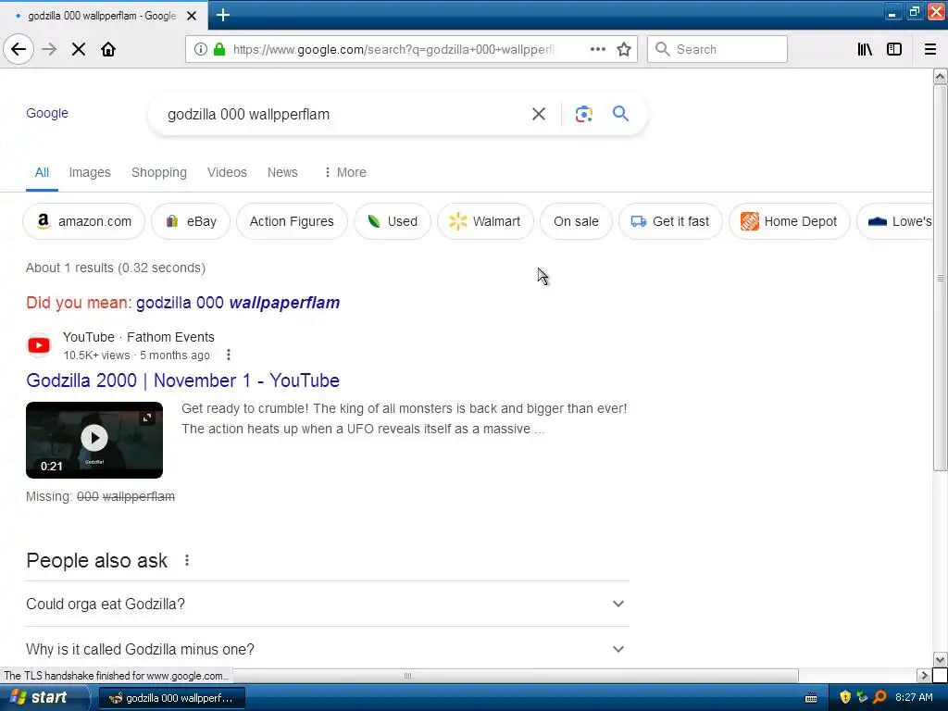Click the Google logo link

click(47, 113)
